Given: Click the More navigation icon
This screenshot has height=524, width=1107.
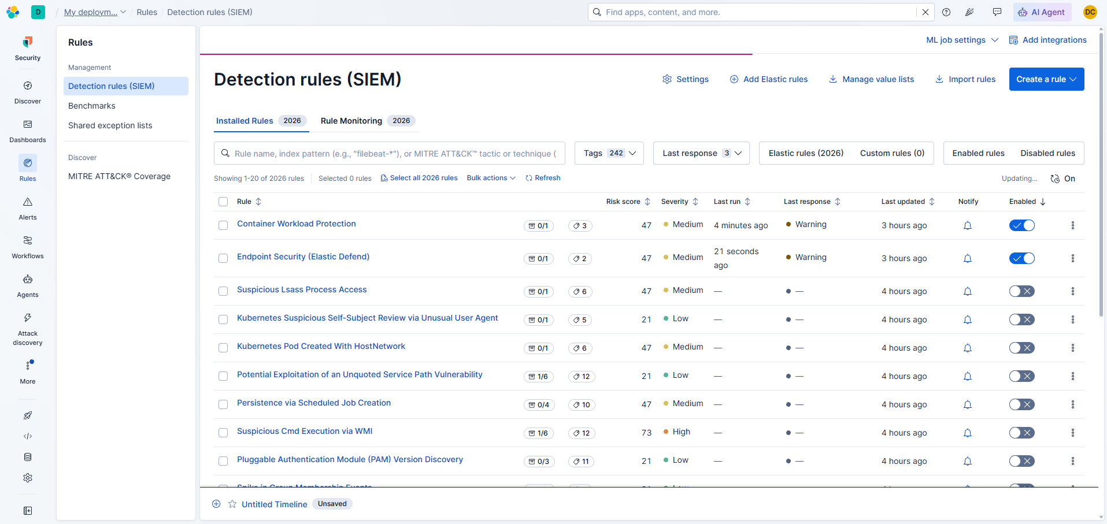Looking at the screenshot, I should [28, 372].
